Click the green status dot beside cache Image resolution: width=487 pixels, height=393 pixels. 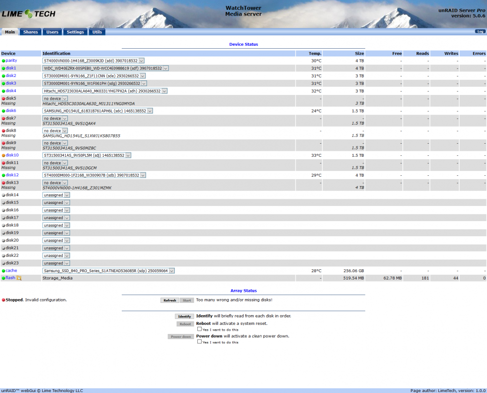tap(3, 271)
